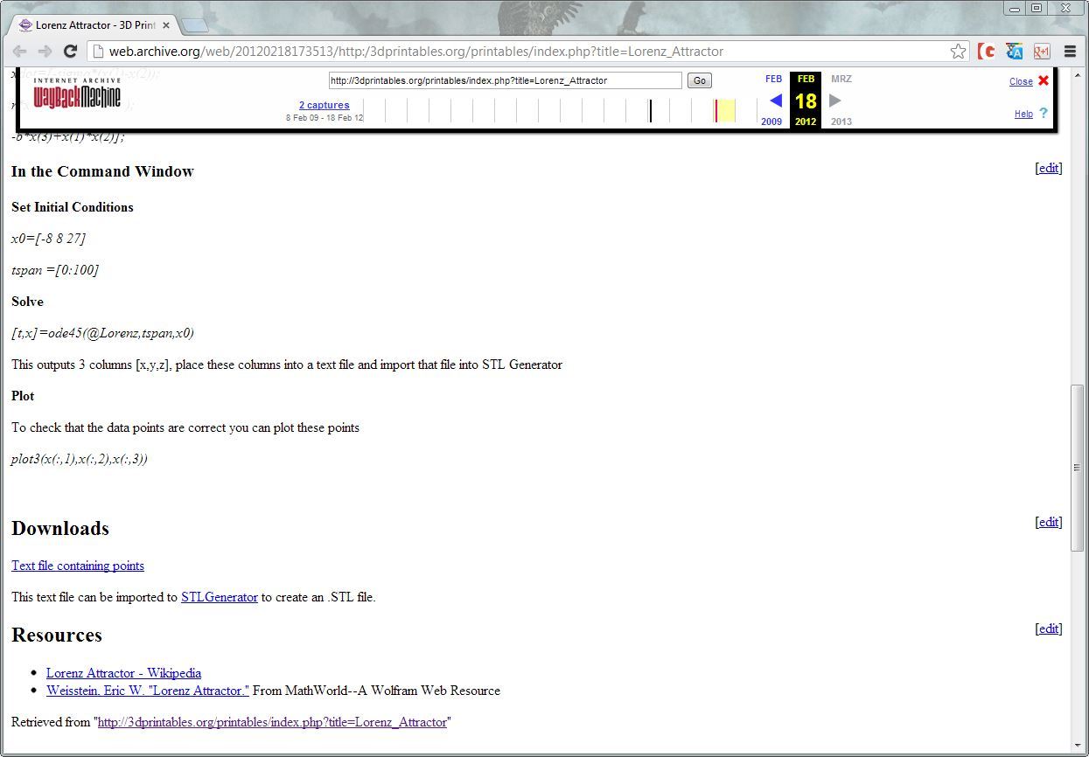This screenshot has width=1089, height=757.
Task: Click the scrollbar down arrow
Action: 1079,744
